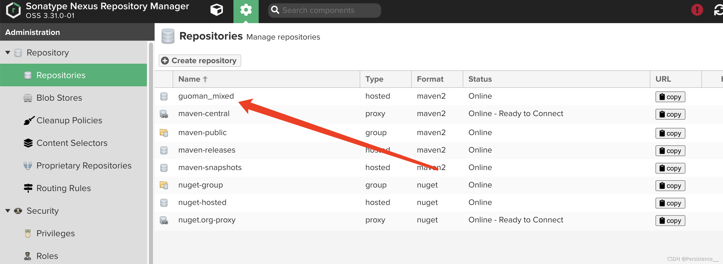Sort by the Status column header
This screenshot has height=264, width=723.
coord(556,79)
